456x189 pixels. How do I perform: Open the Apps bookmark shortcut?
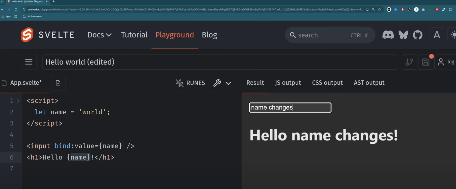[x=6, y=17]
